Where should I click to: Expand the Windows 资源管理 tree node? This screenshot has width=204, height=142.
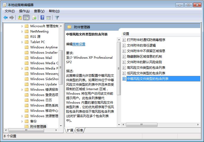pos(22,116)
